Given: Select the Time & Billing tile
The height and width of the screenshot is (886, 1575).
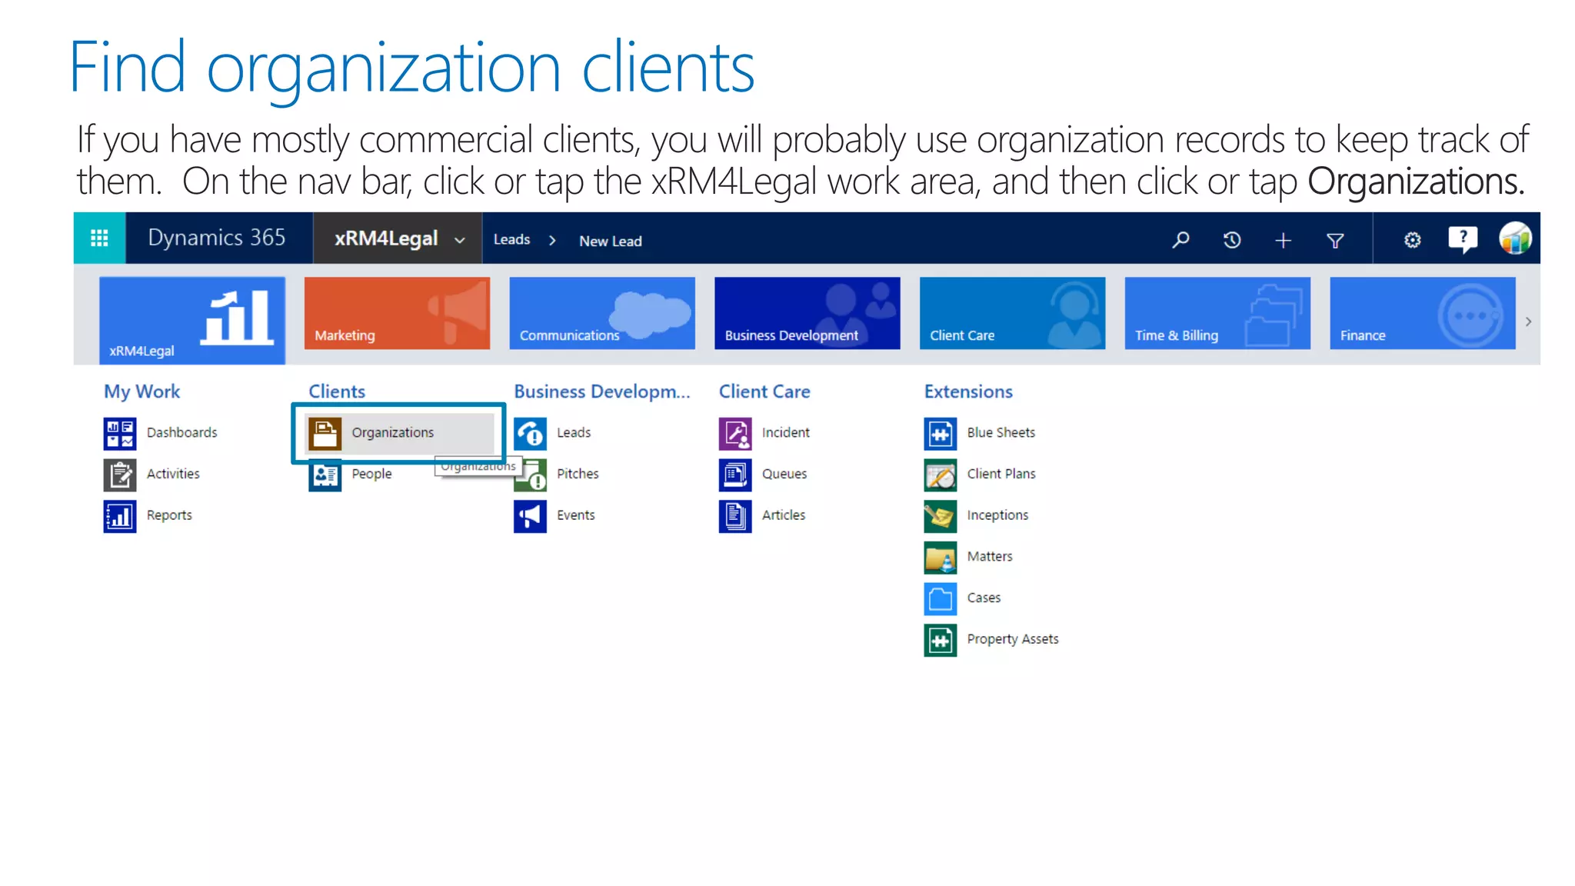Looking at the screenshot, I should point(1217,313).
